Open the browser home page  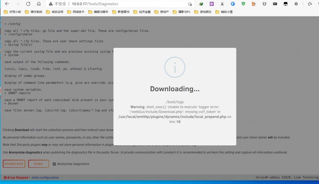tap(39, 4)
